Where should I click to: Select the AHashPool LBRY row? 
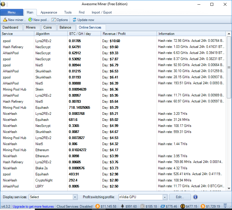[113, 186]
